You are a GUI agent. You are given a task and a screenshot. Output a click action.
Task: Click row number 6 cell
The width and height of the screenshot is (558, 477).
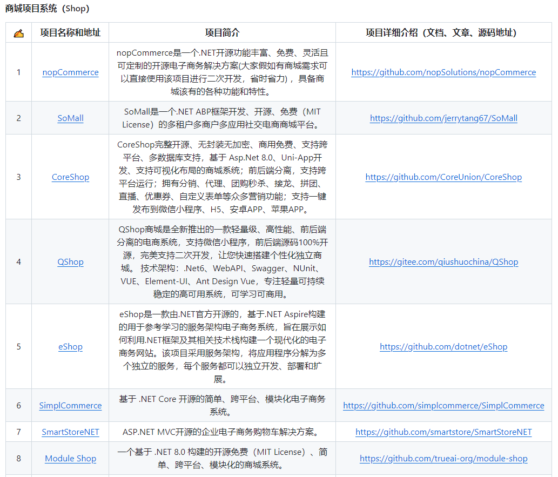point(18,406)
